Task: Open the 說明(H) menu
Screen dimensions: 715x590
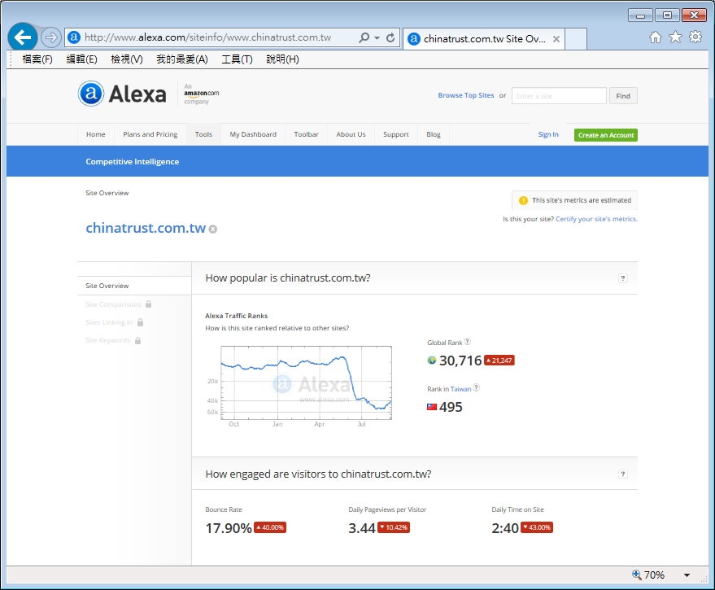Action: tap(282, 59)
